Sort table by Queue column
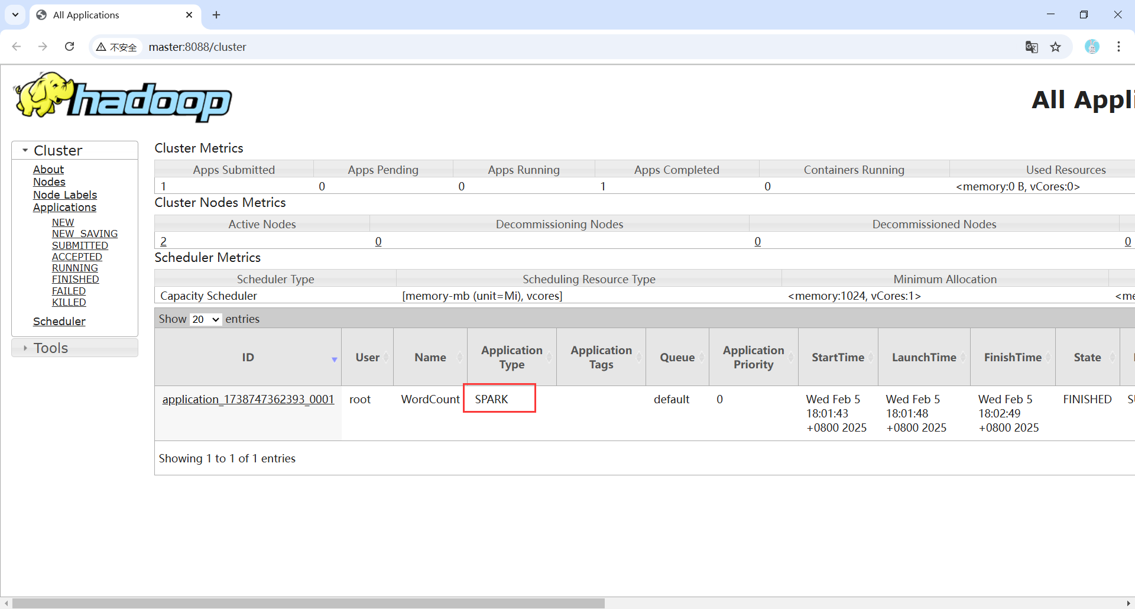This screenshot has height=609, width=1135. (x=677, y=357)
